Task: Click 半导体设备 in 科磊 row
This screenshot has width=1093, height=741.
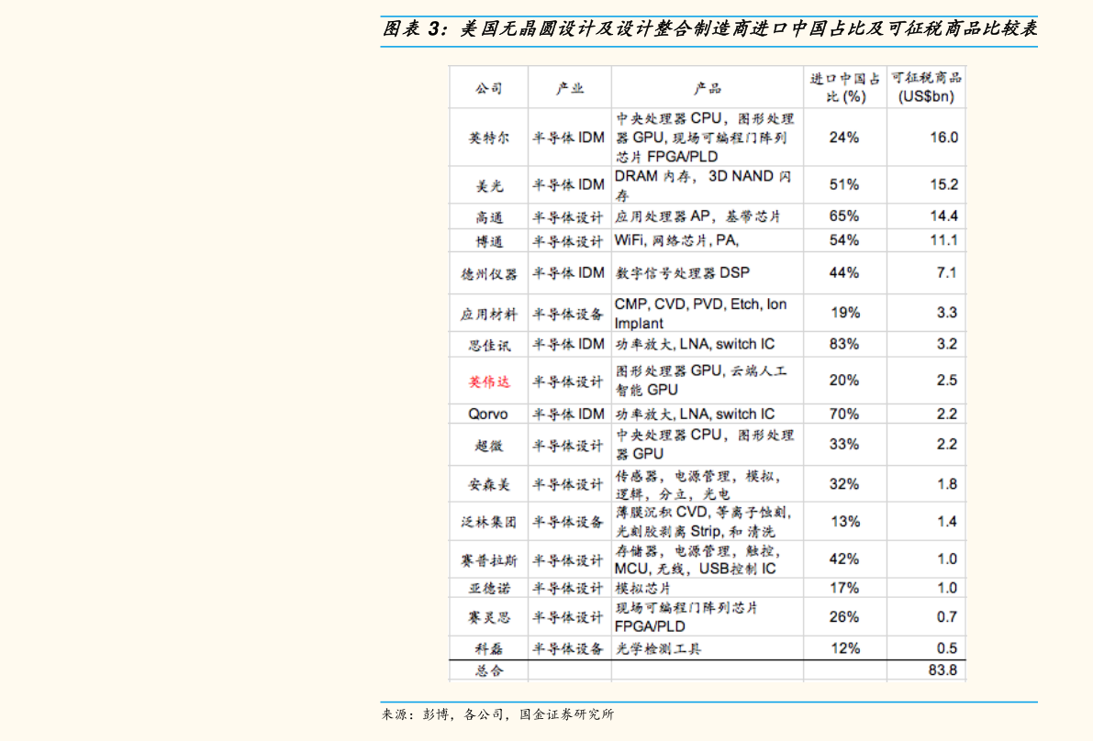Action: tap(567, 649)
